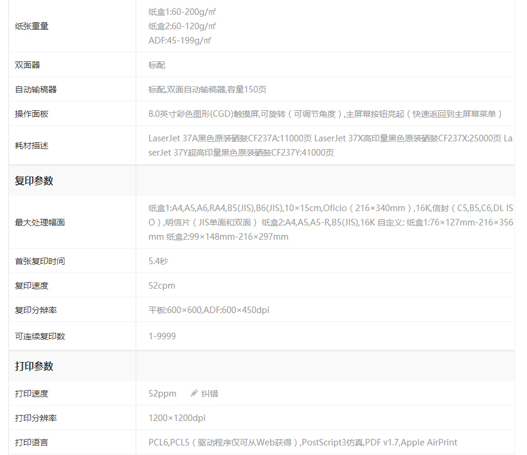
Task: Click the 操作面板 row label
Action: 32,114
